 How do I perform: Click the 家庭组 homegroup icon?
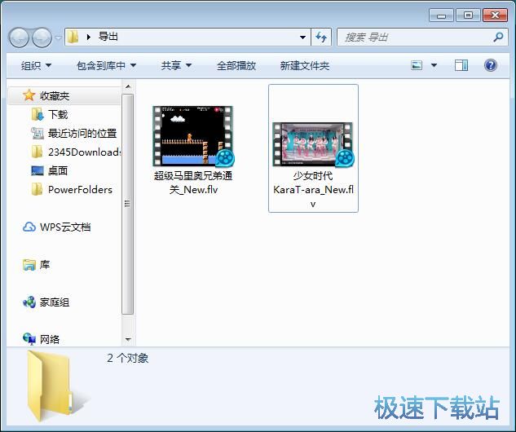click(x=29, y=302)
